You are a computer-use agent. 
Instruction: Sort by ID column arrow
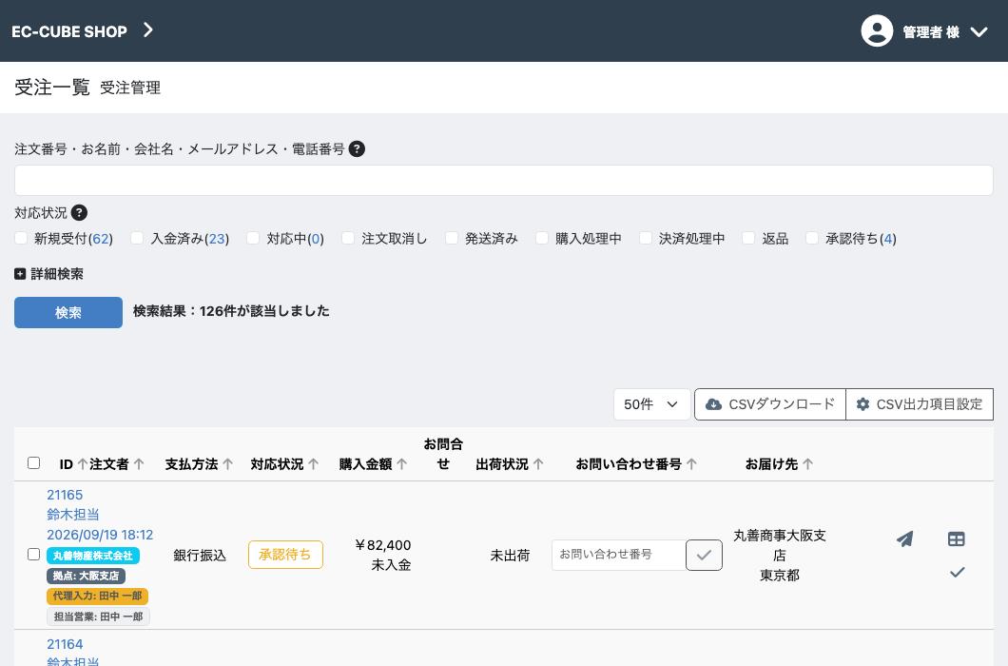[83, 464]
